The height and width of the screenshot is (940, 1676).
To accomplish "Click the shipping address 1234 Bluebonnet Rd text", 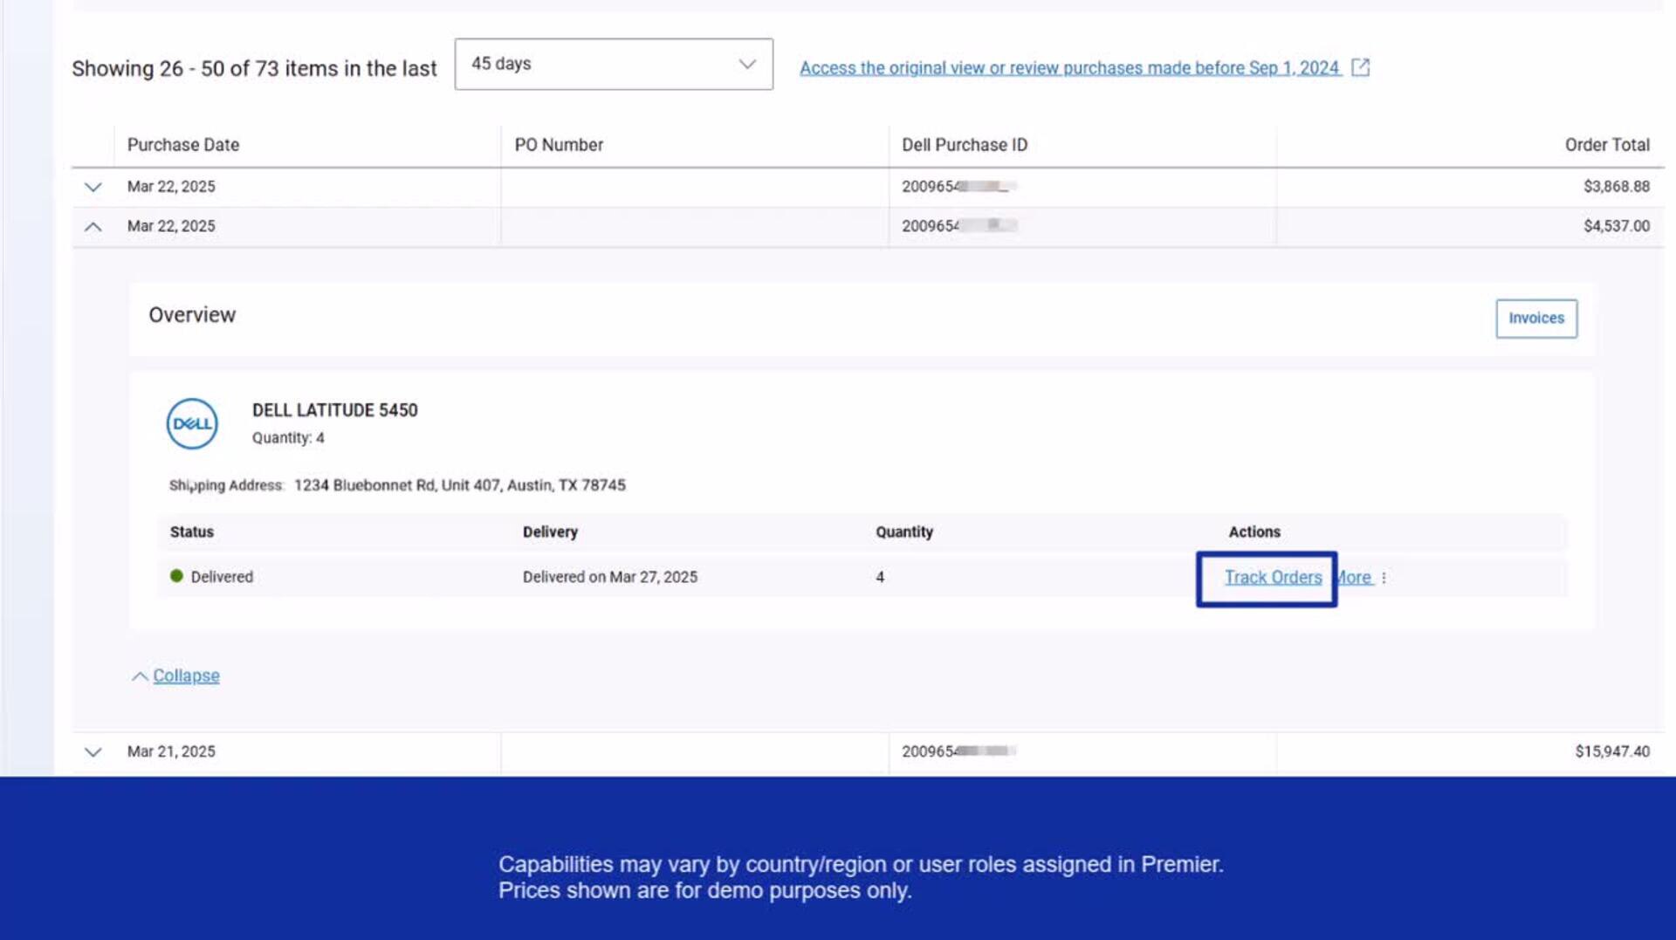I will click(x=460, y=485).
